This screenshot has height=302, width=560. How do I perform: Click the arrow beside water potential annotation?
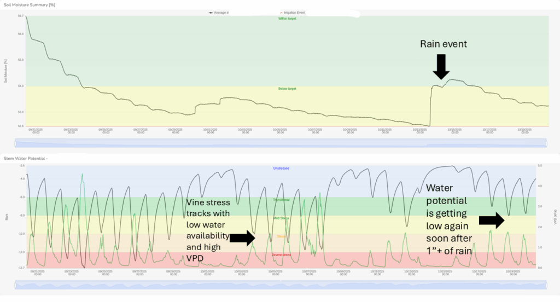pos(491,220)
